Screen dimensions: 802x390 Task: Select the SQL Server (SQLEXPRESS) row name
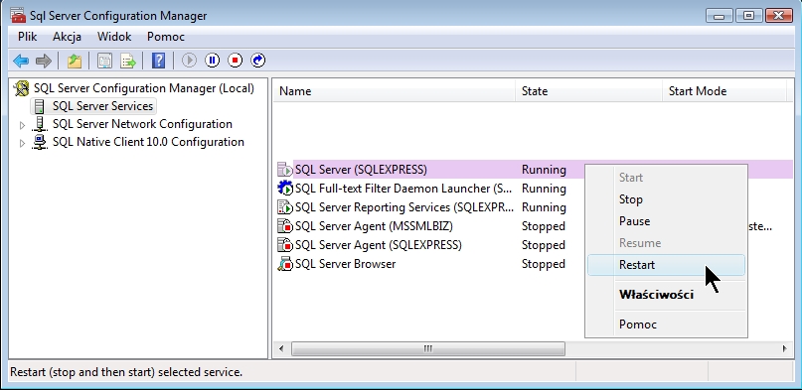pyautogui.click(x=361, y=170)
